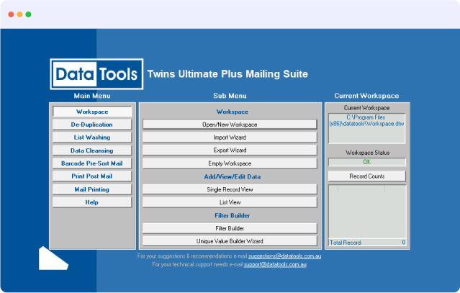Click the DataTools logo
This screenshot has height=293, width=460.
pyautogui.click(x=96, y=74)
